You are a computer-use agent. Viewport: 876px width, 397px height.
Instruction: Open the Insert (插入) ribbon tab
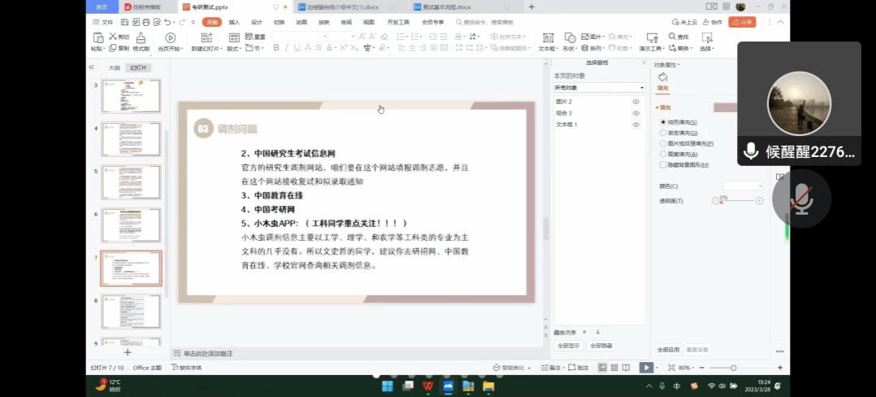coord(234,22)
